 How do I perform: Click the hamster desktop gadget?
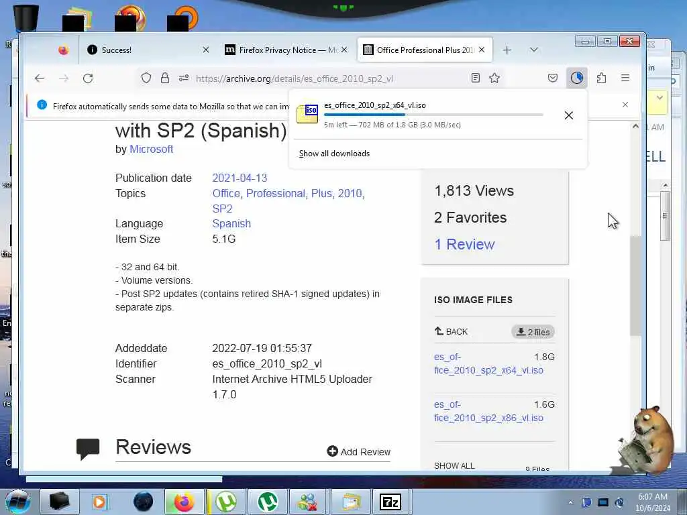[x=646, y=440]
